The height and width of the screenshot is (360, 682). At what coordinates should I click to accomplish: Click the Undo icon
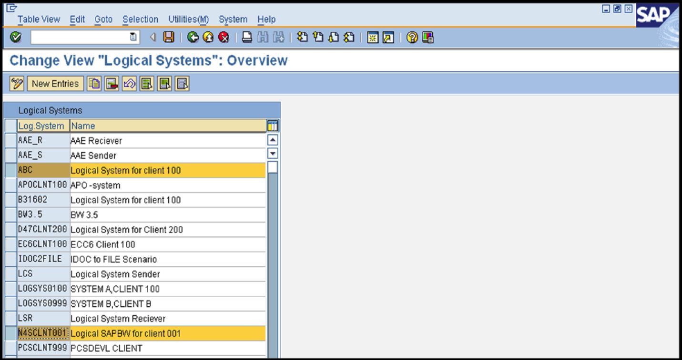click(129, 83)
